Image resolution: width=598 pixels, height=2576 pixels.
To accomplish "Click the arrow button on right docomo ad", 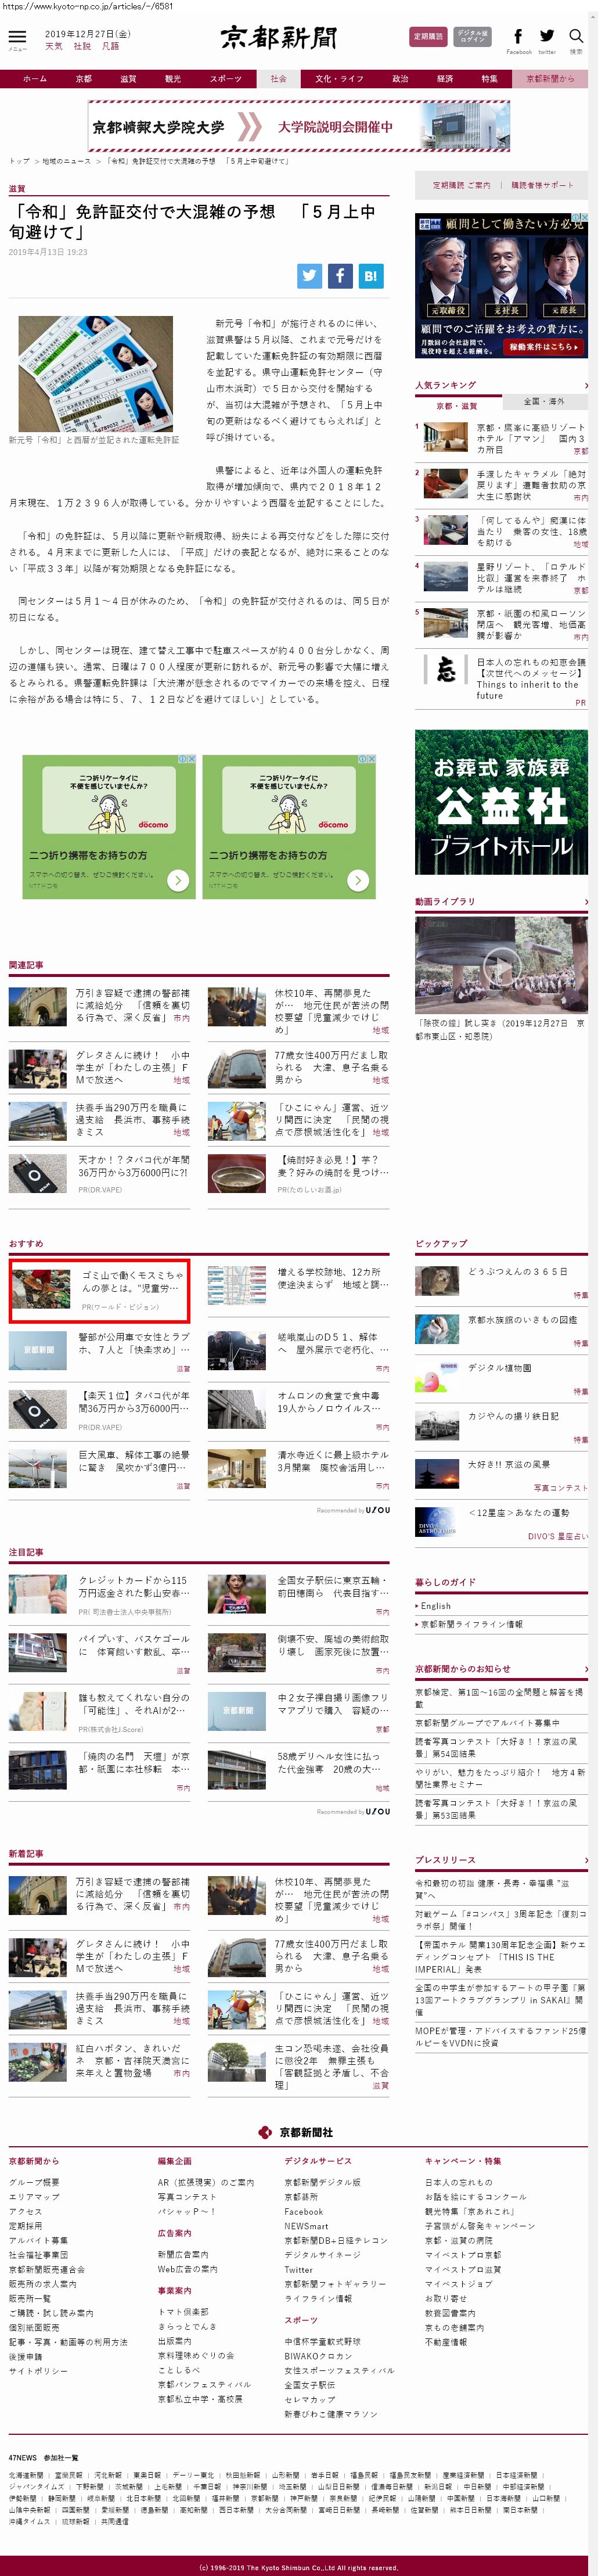I will [x=358, y=880].
